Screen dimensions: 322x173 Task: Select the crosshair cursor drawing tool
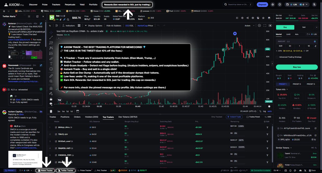coord(51,32)
